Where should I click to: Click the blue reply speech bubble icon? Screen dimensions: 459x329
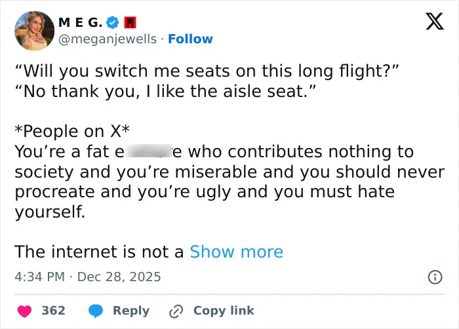[96, 311]
